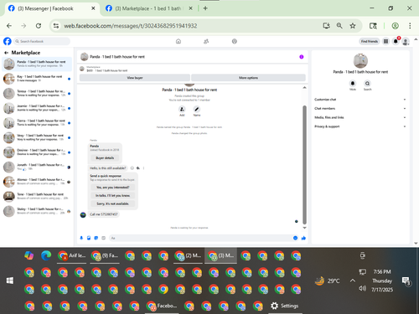This screenshot has width=419, height=314.
Task: Click the GIF icon in the composer
Action: [x=103, y=238]
